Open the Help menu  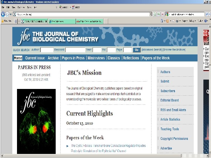pos(35,7)
